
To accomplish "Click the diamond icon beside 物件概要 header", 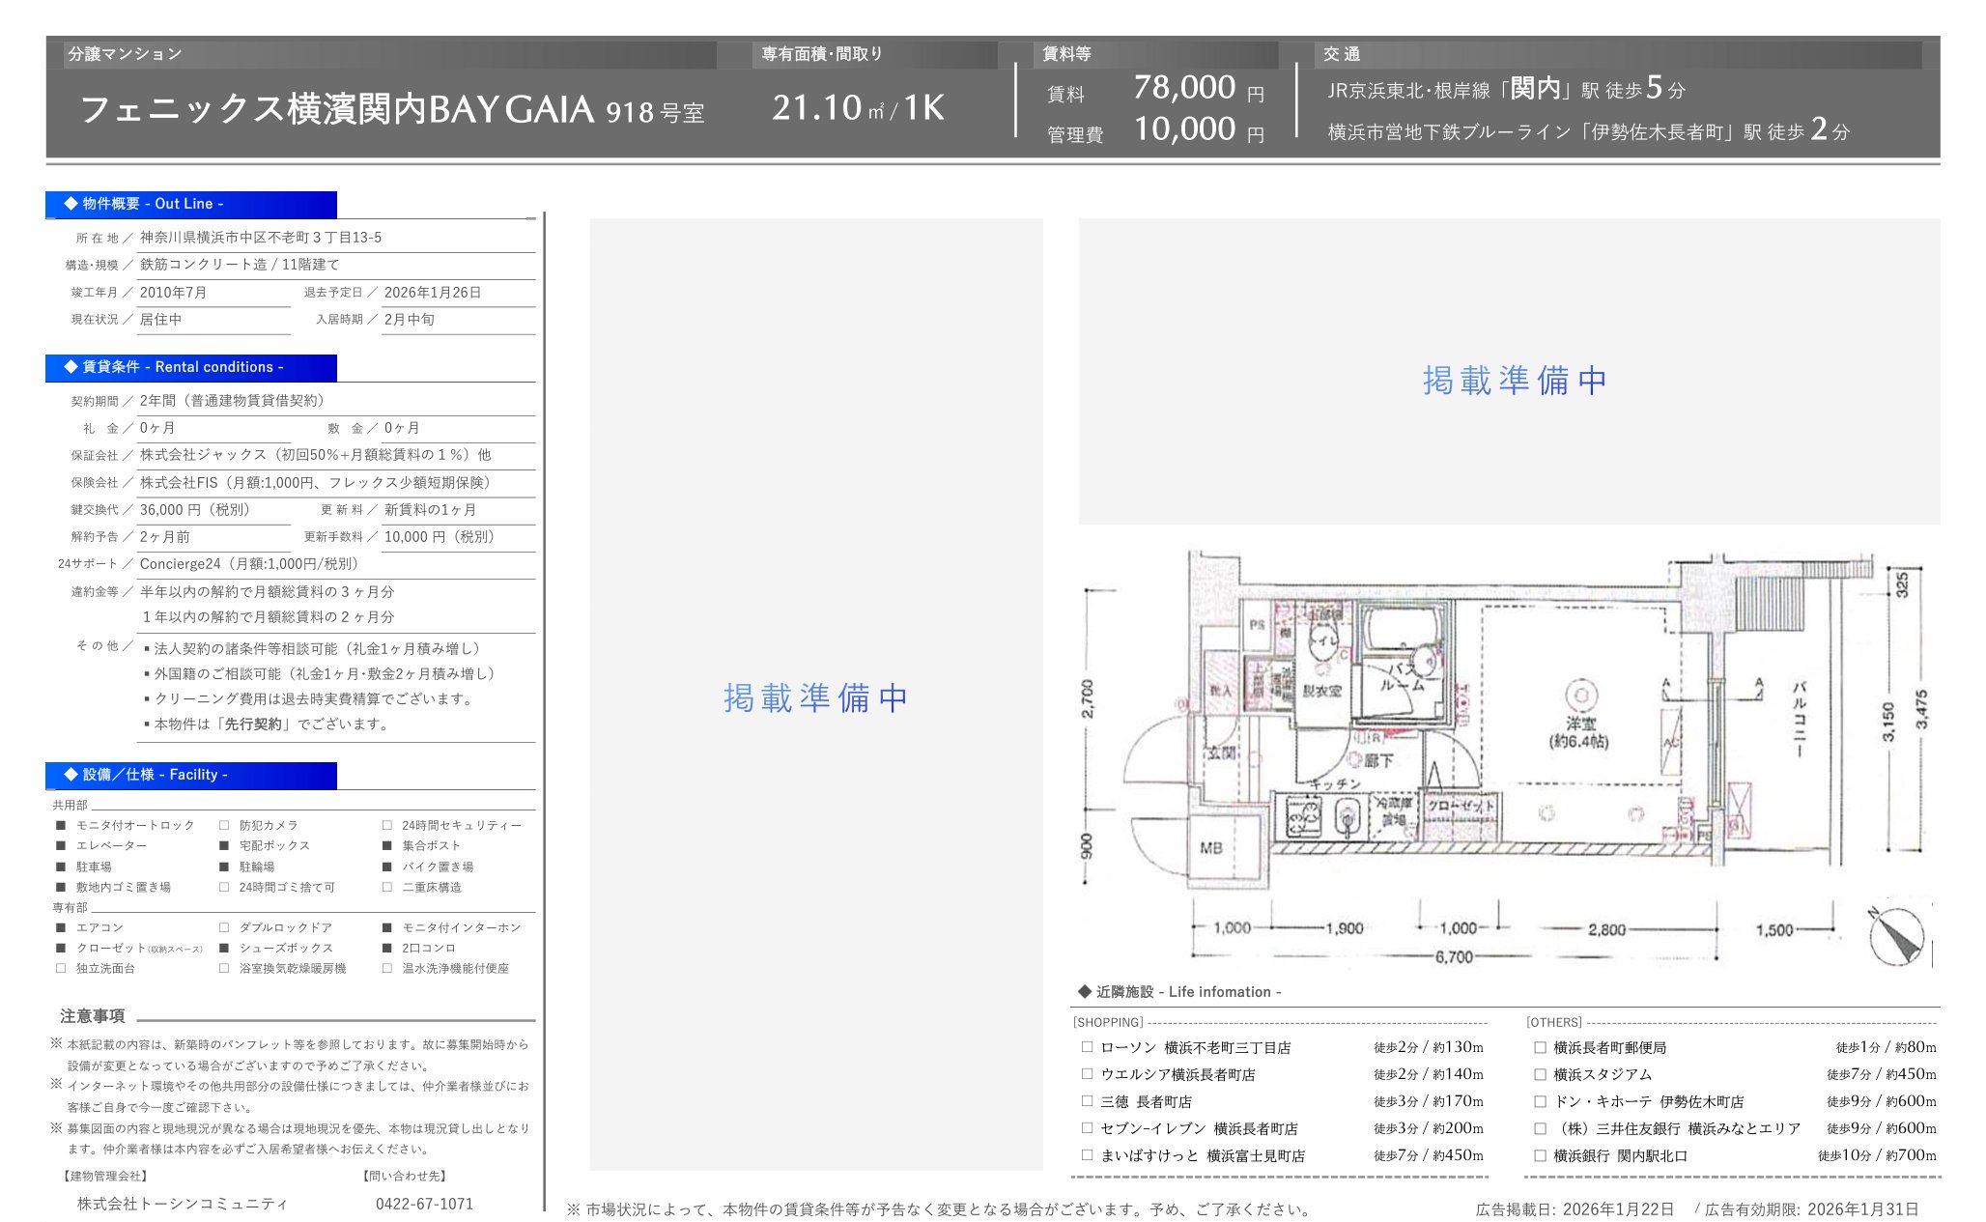I will (x=71, y=204).
